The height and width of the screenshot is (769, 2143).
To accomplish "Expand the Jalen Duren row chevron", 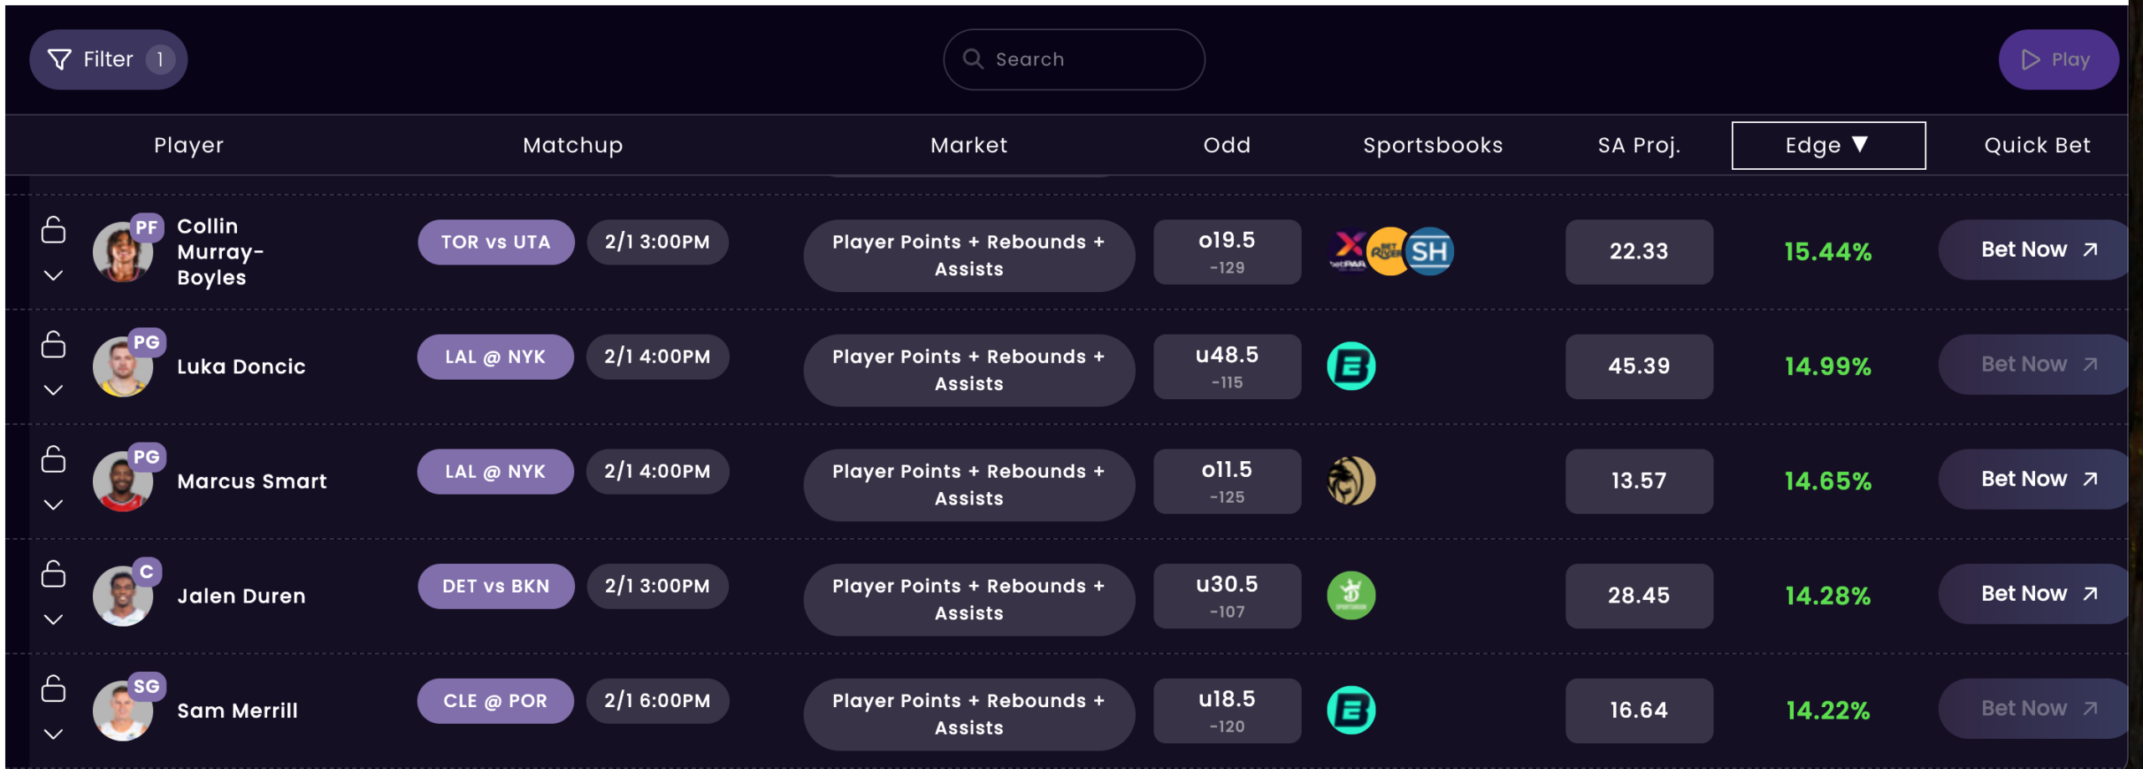I will click(54, 619).
